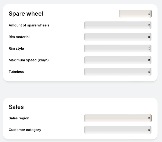Click the Rim style label text
Viewport: 162px width, 142px height.
pos(16,48)
